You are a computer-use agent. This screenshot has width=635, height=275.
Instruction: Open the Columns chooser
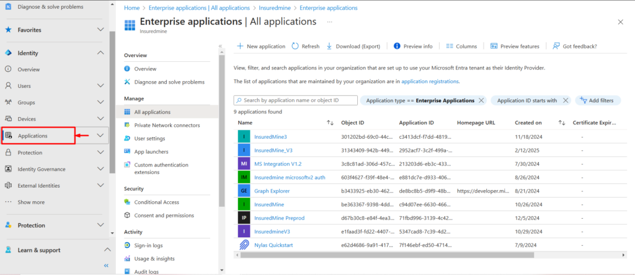click(x=461, y=46)
